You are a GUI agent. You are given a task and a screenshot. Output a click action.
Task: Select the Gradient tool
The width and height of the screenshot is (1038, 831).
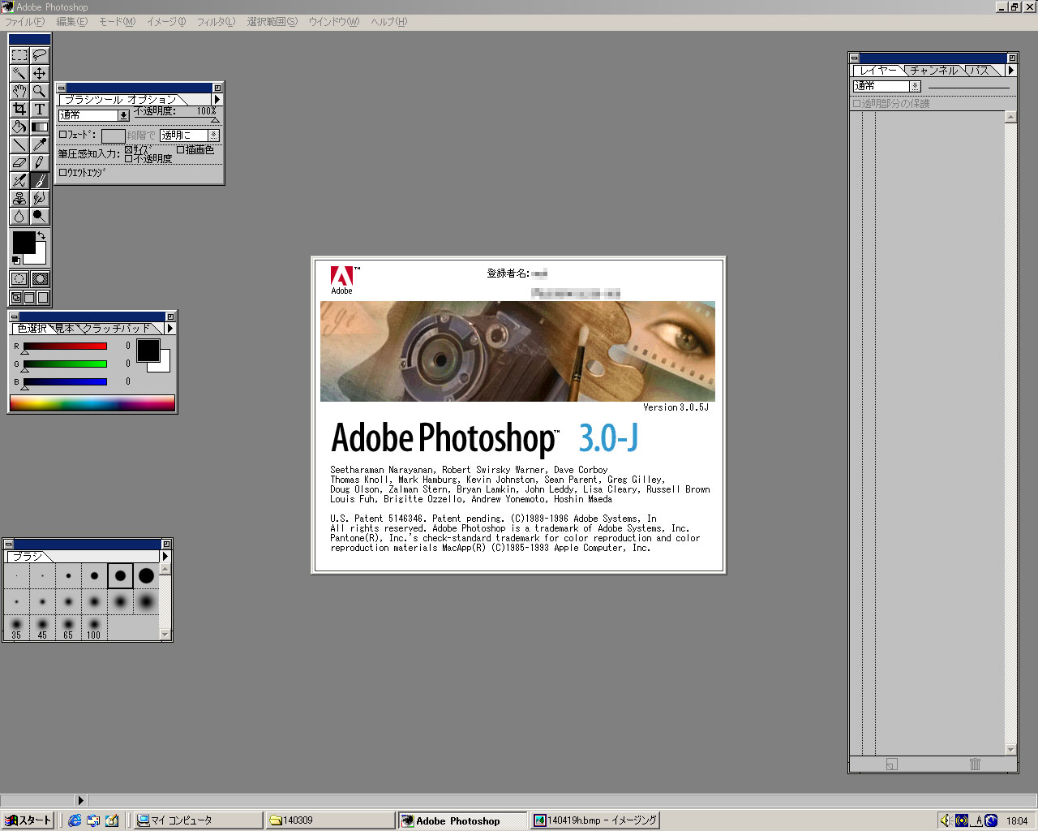point(39,127)
